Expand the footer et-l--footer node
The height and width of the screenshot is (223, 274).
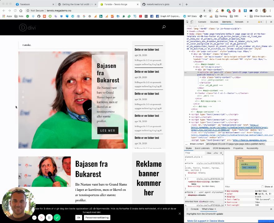[x=196, y=93]
